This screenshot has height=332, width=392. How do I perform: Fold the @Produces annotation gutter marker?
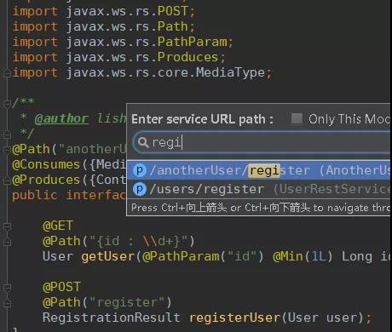(7, 180)
